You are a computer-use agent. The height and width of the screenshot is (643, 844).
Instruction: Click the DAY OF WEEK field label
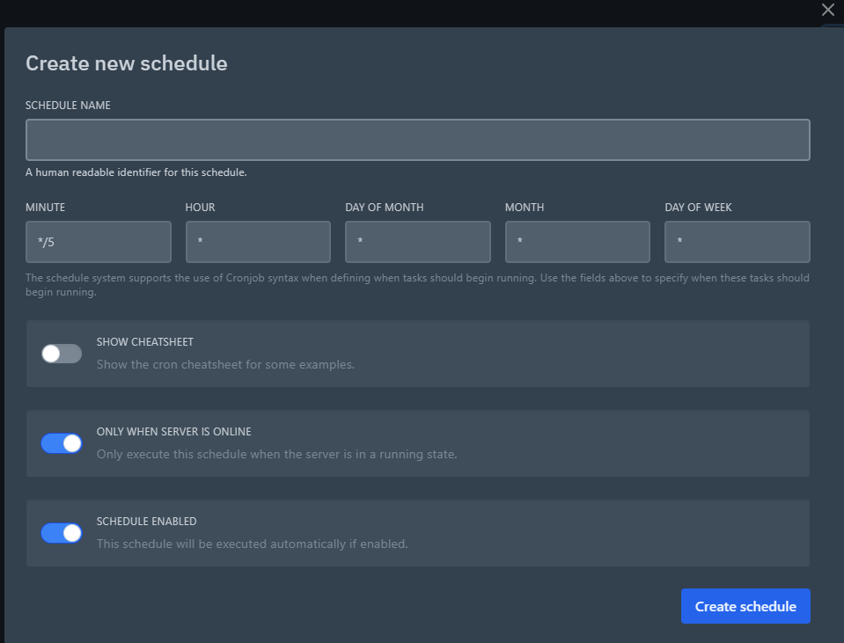pos(698,208)
